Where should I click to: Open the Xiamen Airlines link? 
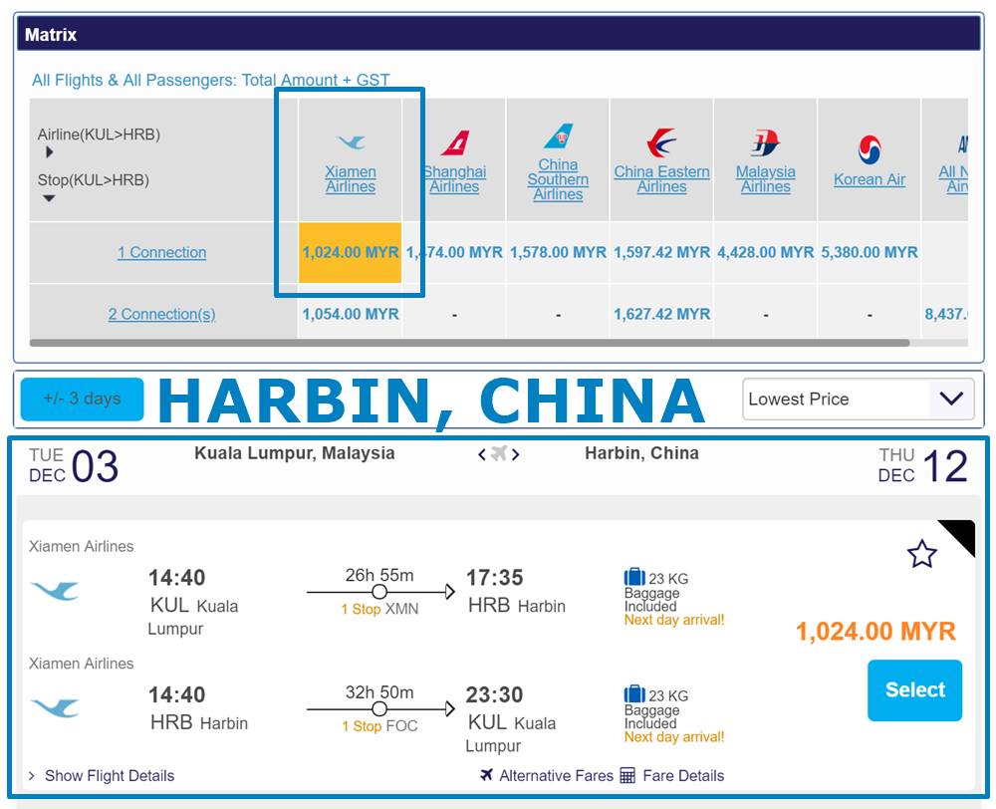tap(351, 179)
